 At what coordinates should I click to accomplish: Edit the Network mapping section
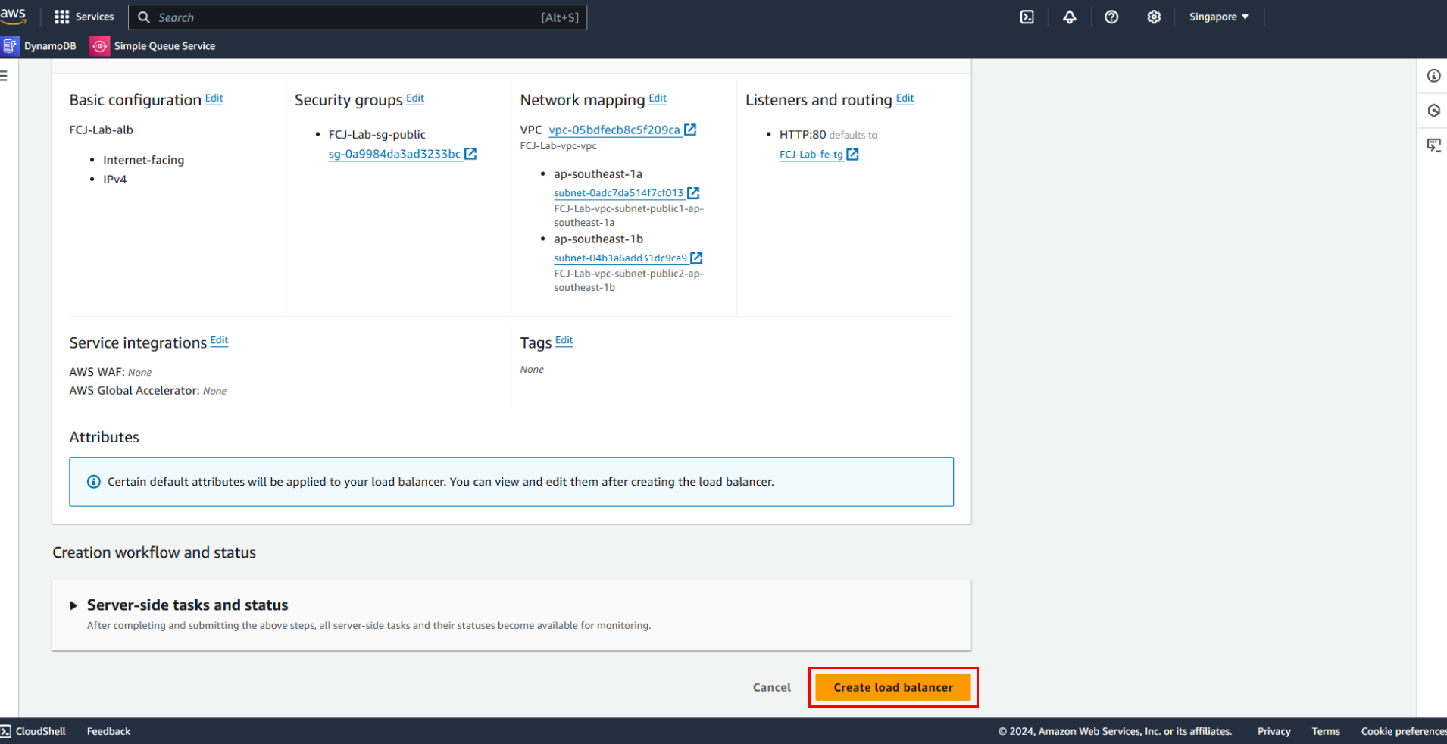point(658,98)
